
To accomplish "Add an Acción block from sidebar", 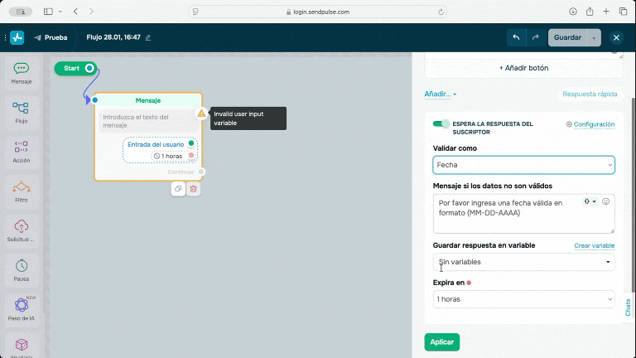I will pyautogui.click(x=22, y=151).
